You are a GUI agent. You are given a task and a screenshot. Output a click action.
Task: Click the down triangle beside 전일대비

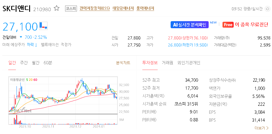(21, 37)
